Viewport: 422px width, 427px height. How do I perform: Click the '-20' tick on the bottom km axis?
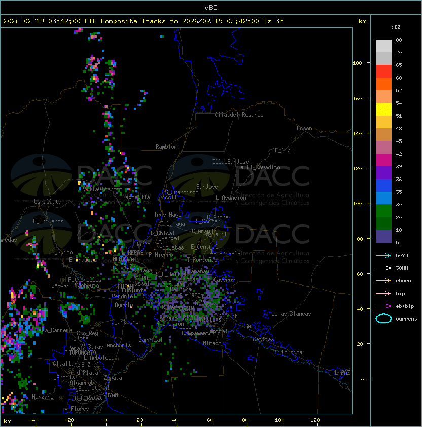[69, 420]
